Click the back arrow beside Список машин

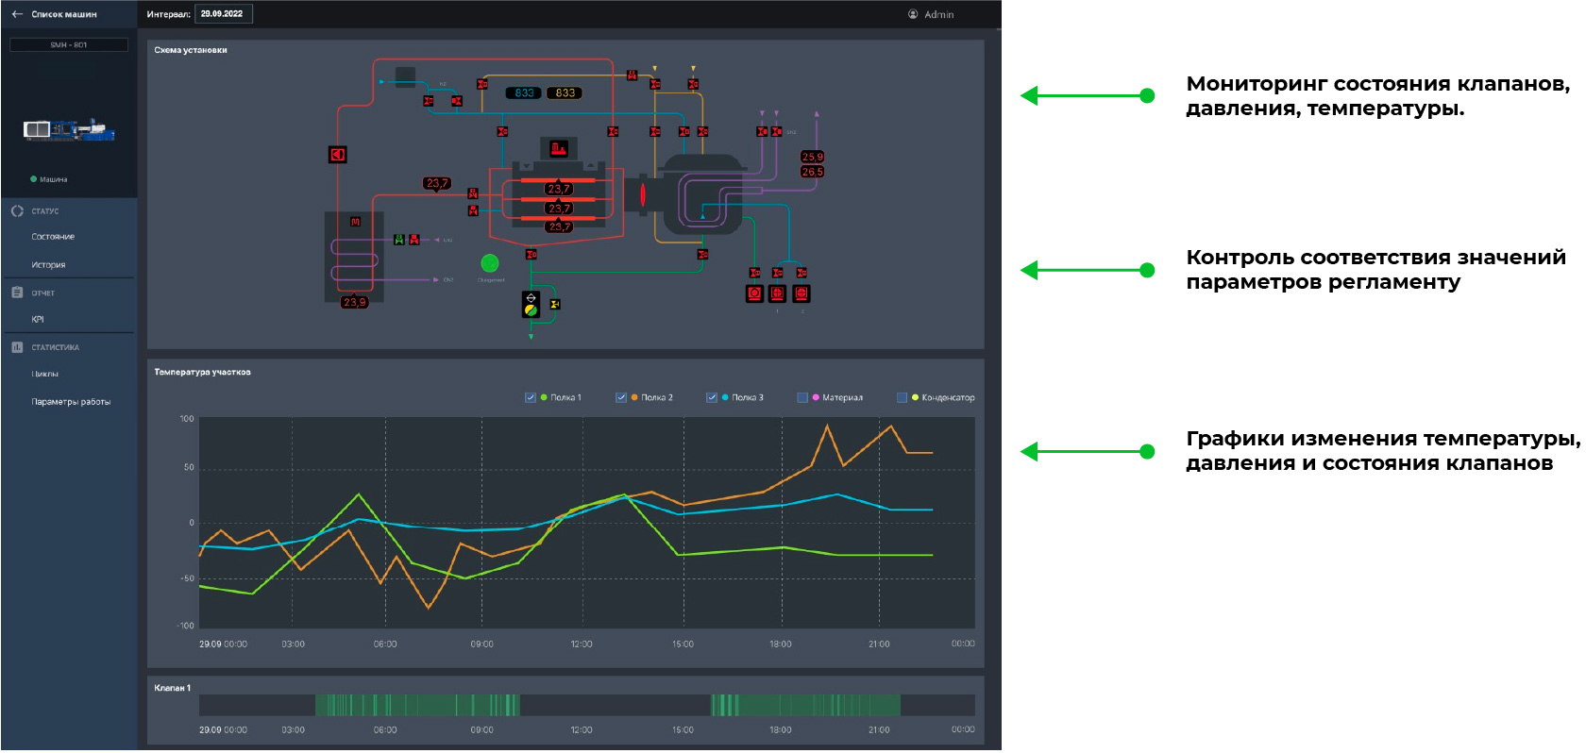click(17, 14)
